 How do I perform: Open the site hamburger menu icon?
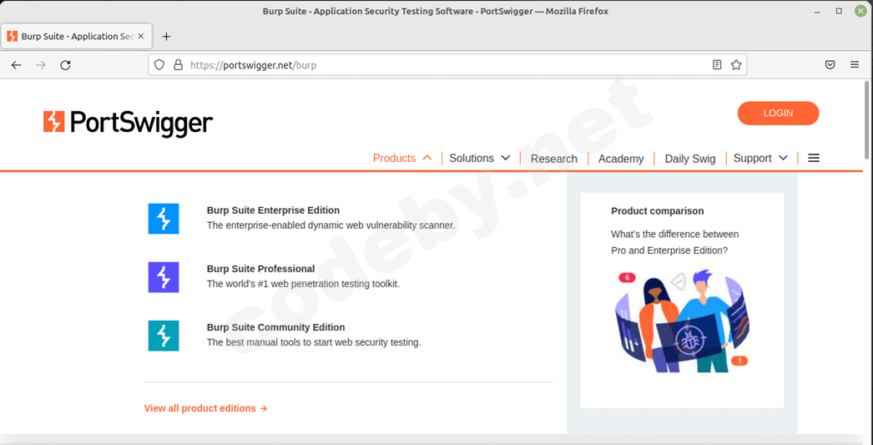(x=814, y=158)
